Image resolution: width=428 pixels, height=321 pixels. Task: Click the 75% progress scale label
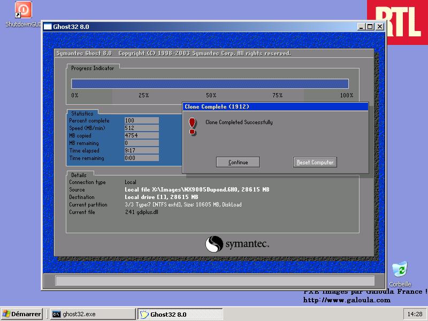pyautogui.click(x=277, y=95)
